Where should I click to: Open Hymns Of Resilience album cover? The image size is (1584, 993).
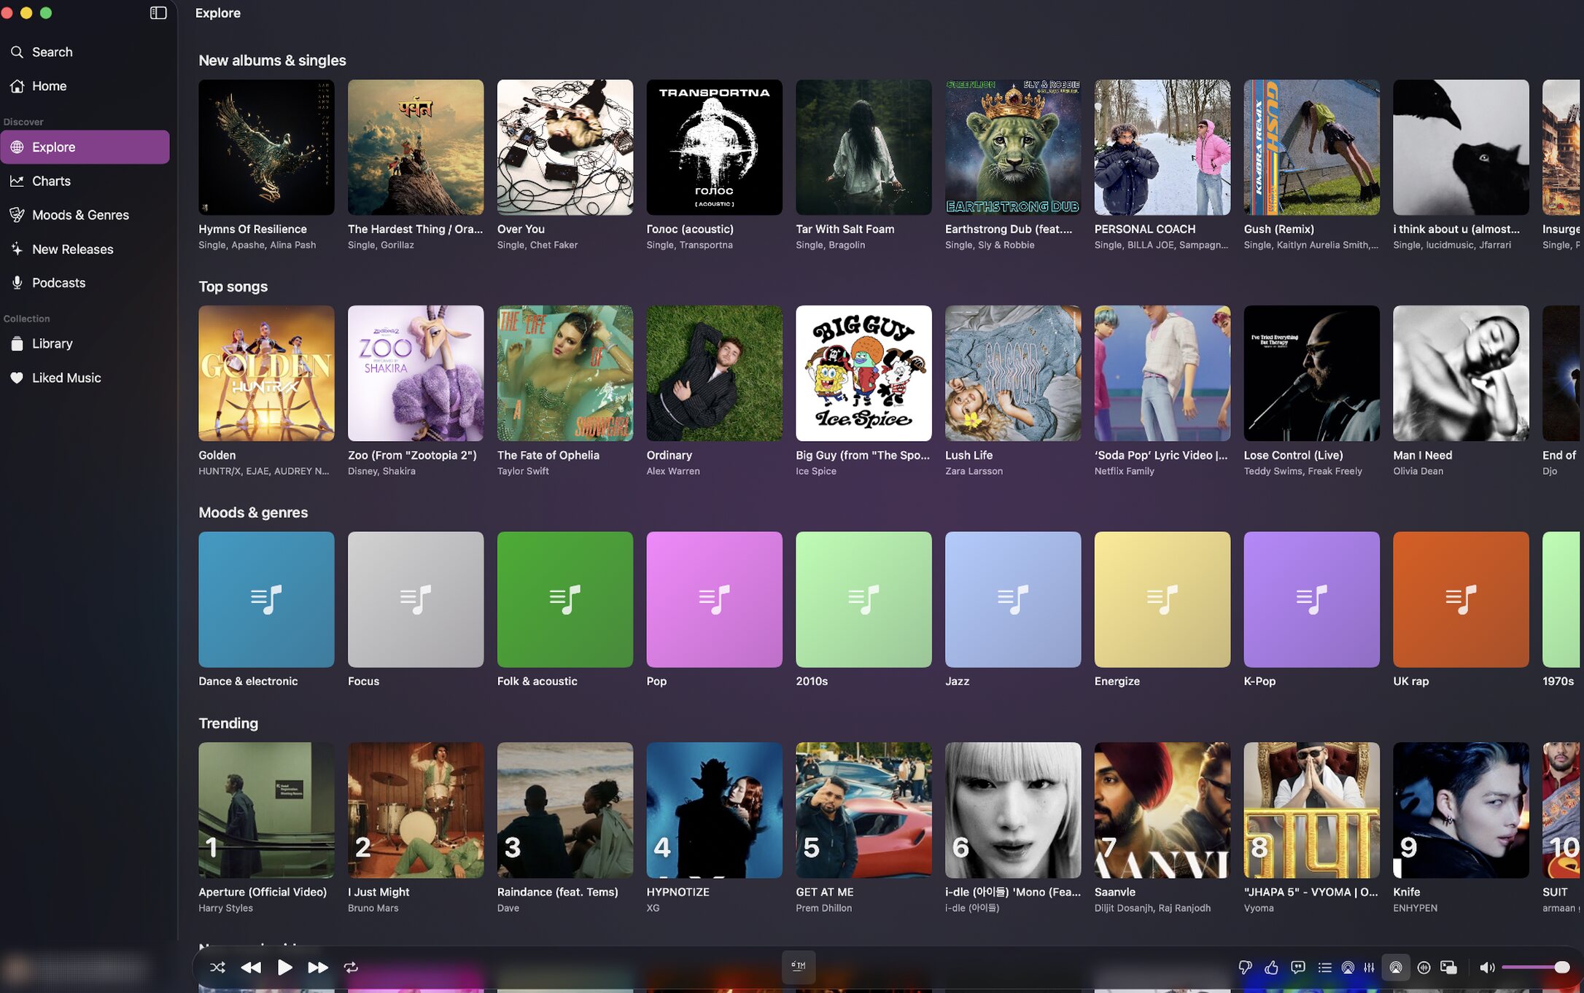coord(266,147)
